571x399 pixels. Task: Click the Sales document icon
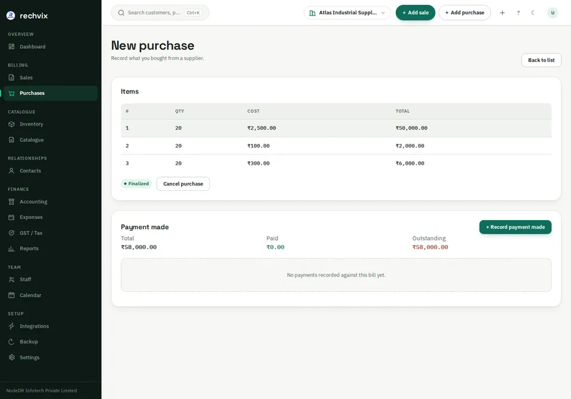(12, 77)
